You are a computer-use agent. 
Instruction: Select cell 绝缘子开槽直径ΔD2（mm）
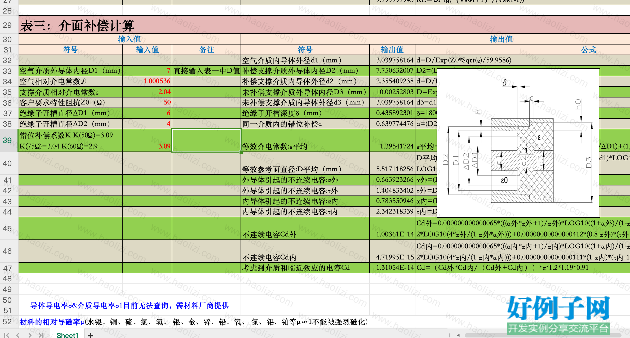tap(70, 124)
